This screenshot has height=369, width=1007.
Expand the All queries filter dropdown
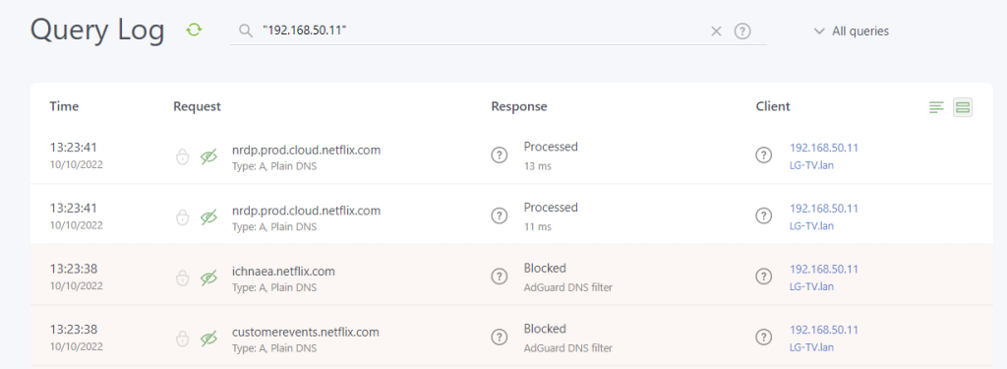click(x=852, y=31)
